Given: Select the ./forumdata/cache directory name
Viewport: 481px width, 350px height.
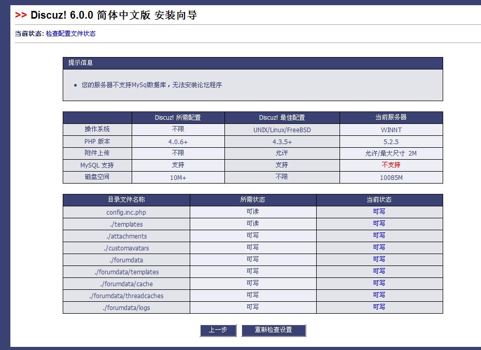Looking at the screenshot, I should coord(126,284).
